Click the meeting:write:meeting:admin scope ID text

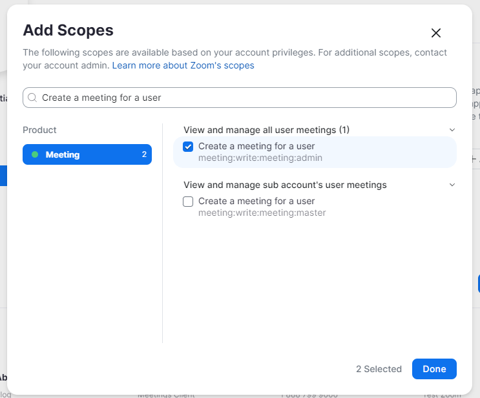(260, 158)
